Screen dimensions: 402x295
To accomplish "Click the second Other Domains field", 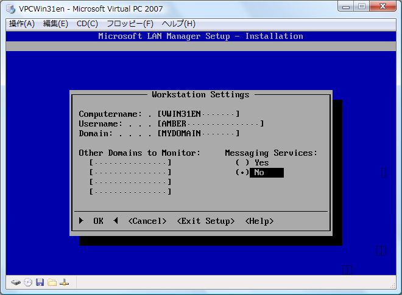I will [x=130, y=172].
